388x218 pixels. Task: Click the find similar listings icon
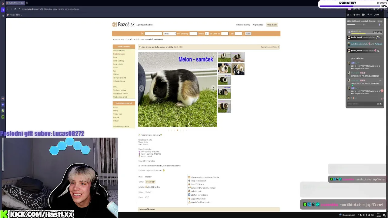(189, 202)
